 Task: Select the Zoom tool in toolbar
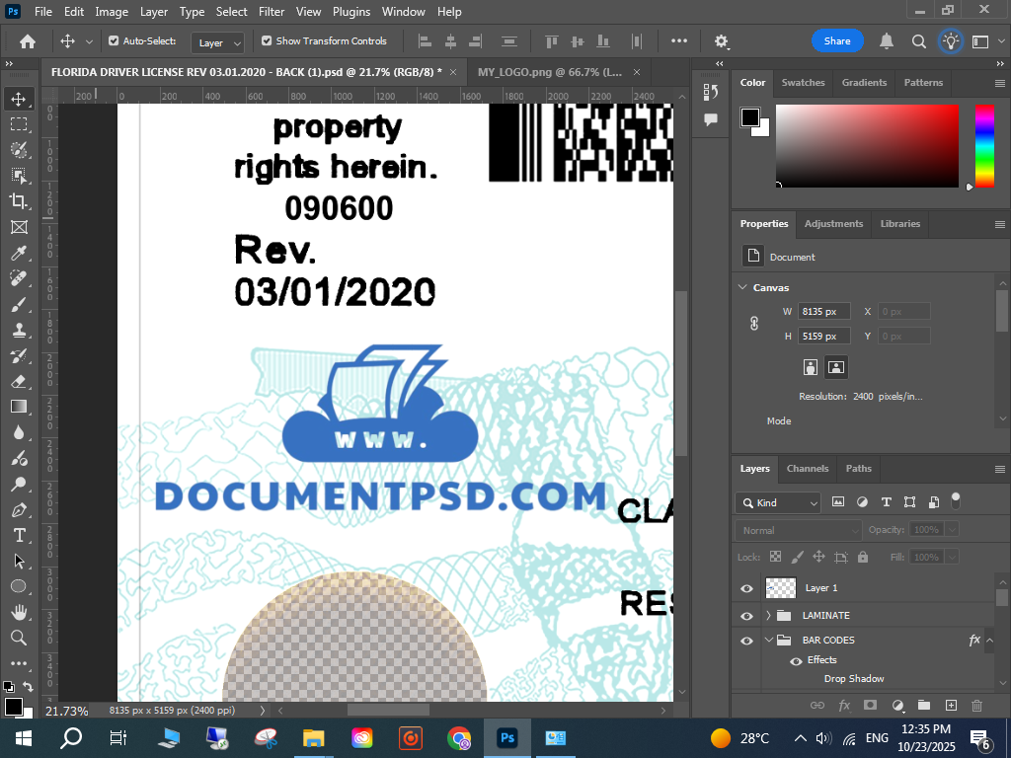click(x=19, y=638)
